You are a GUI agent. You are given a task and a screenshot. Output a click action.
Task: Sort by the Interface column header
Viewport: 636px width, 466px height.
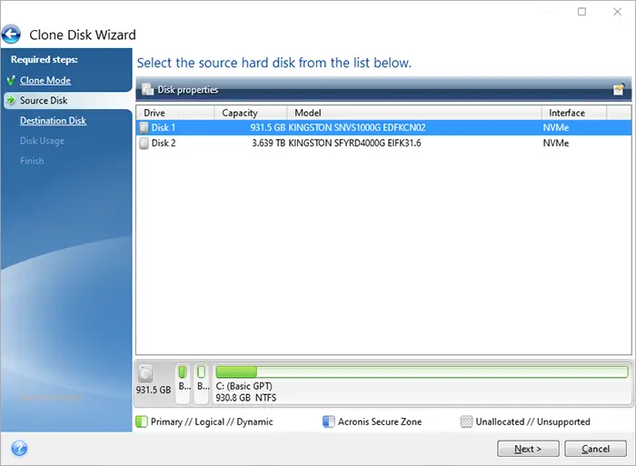(574, 113)
